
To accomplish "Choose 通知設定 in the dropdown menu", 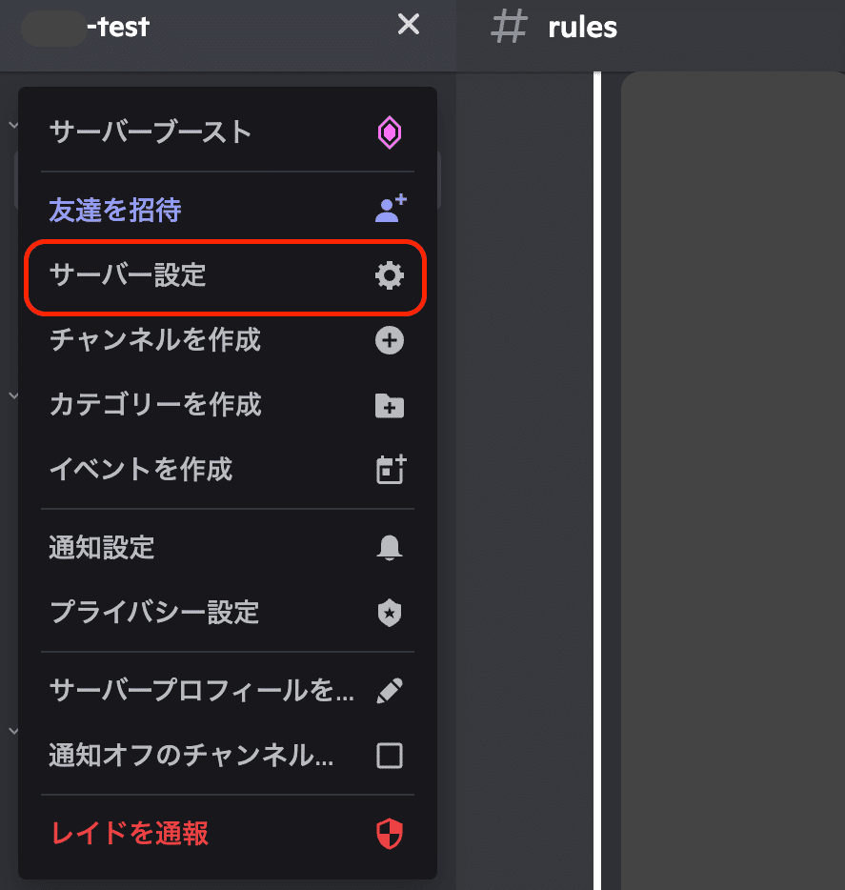I will (x=101, y=547).
